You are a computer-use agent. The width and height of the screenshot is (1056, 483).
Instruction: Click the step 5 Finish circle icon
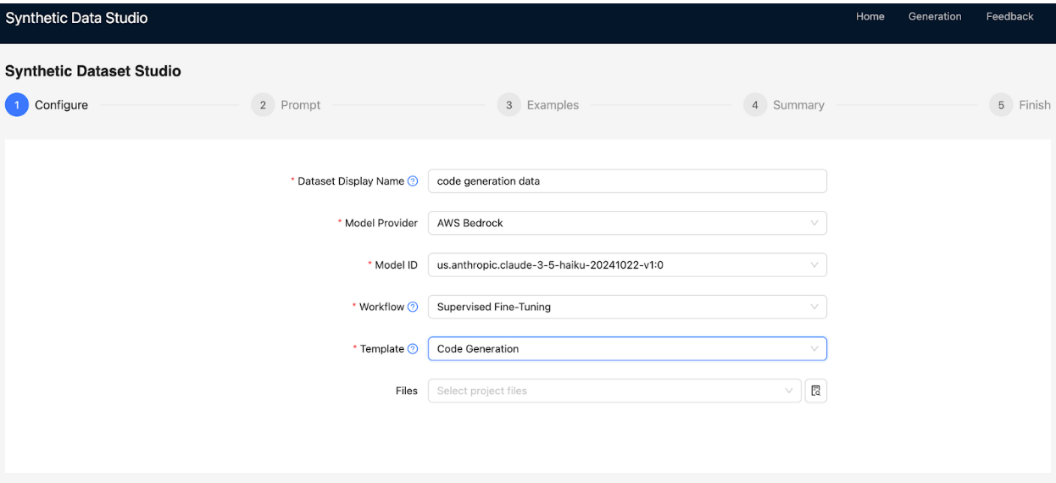pyautogui.click(x=1001, y=105)
